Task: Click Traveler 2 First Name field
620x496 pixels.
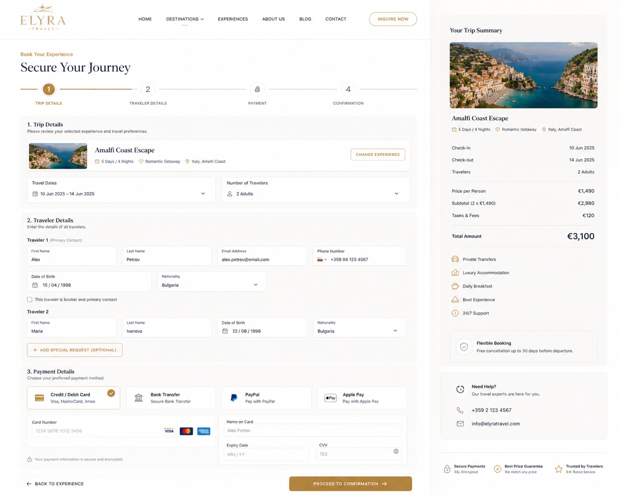Action: coord(72,328)
